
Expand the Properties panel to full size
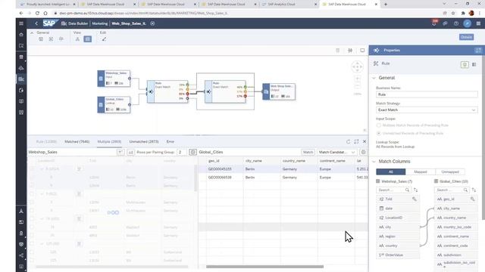[478, 50]
